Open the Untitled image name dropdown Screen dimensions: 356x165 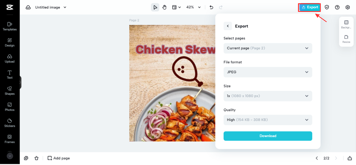[x=51, y=7]
